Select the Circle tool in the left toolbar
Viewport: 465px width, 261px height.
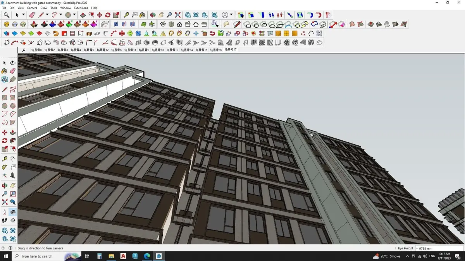[x=5, y=106]
